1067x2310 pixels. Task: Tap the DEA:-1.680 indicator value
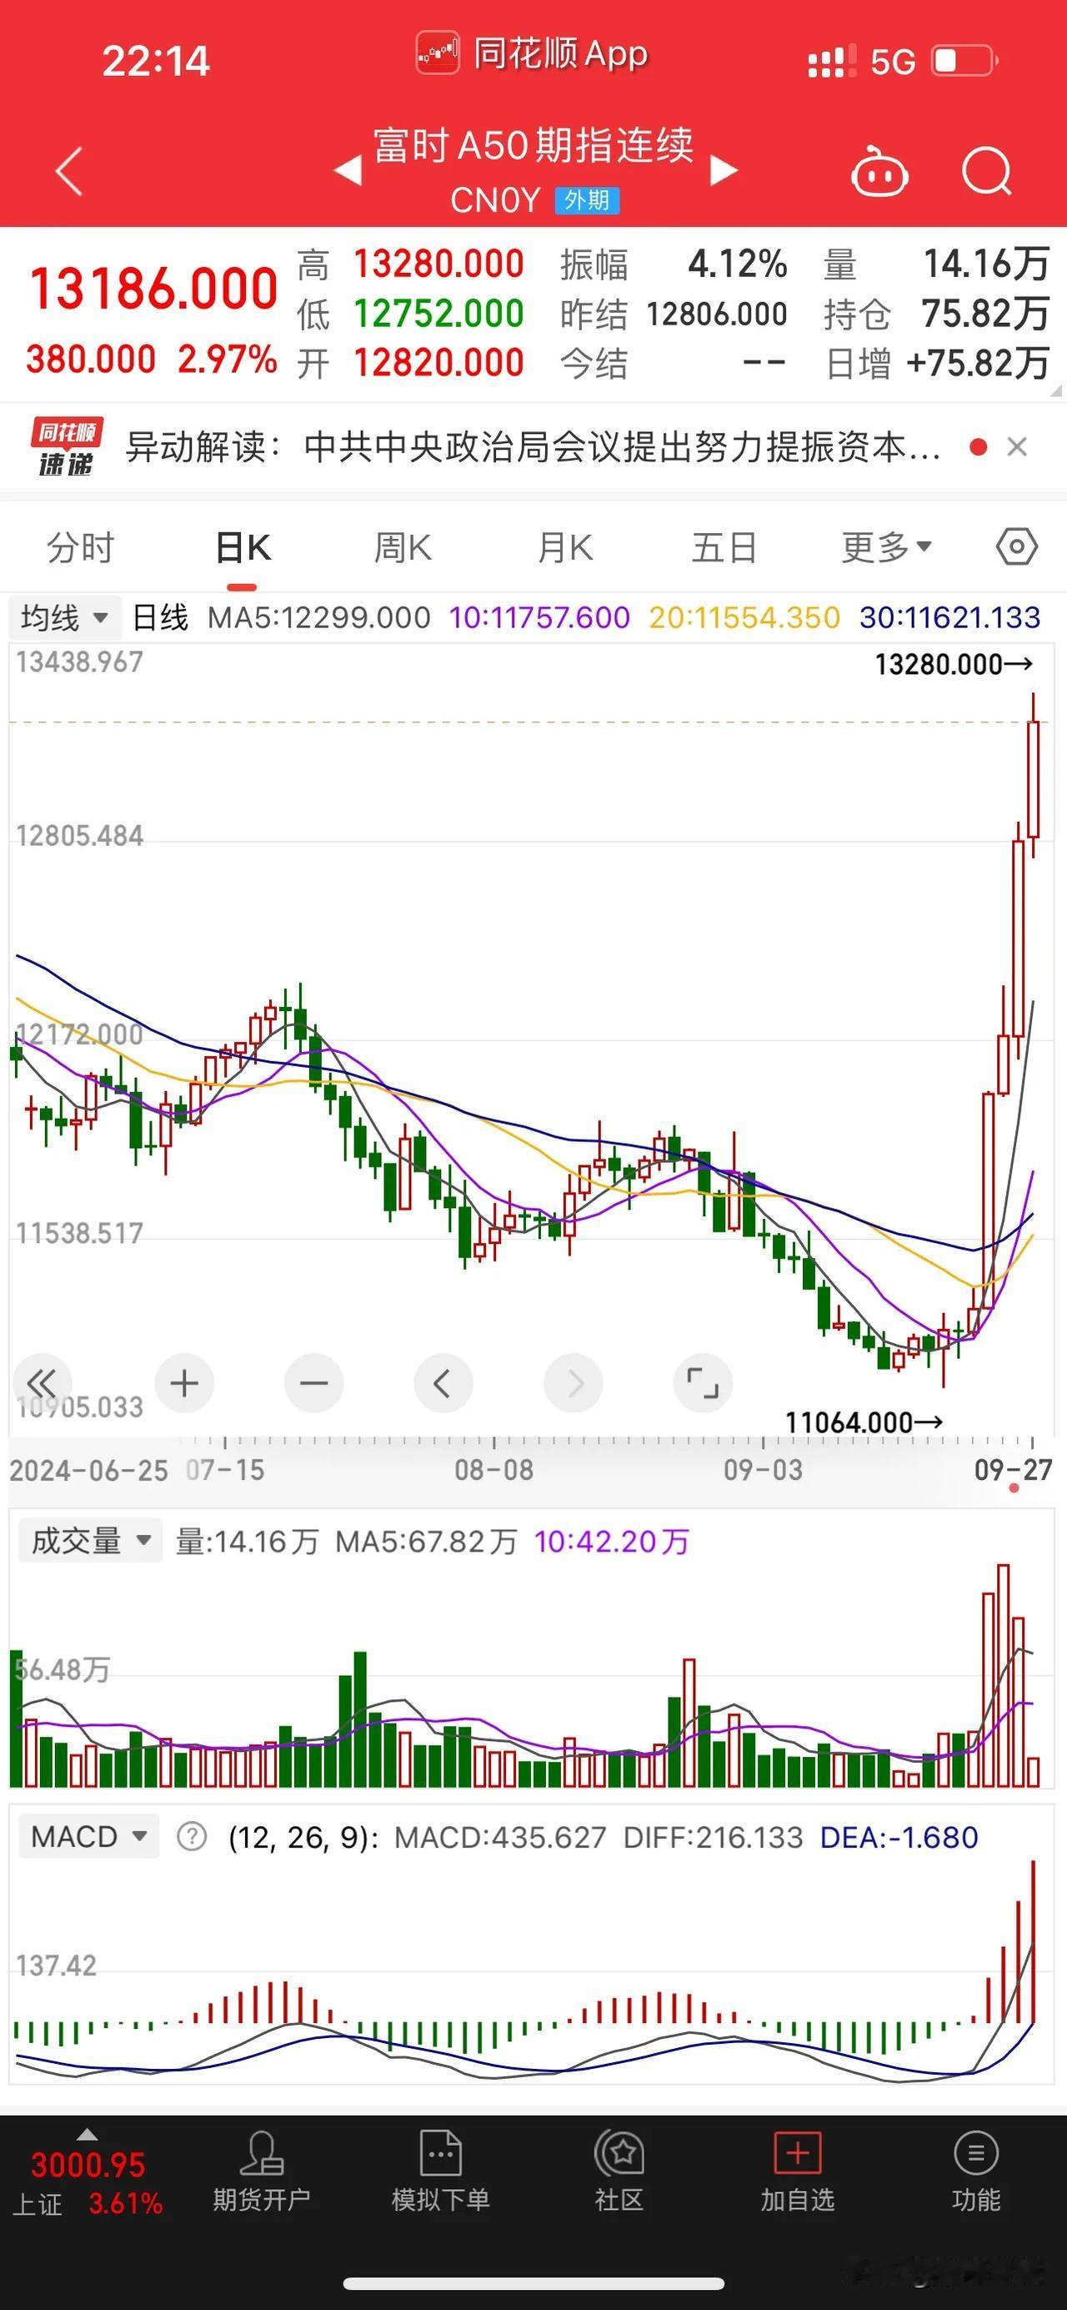tap(899, 1836)
